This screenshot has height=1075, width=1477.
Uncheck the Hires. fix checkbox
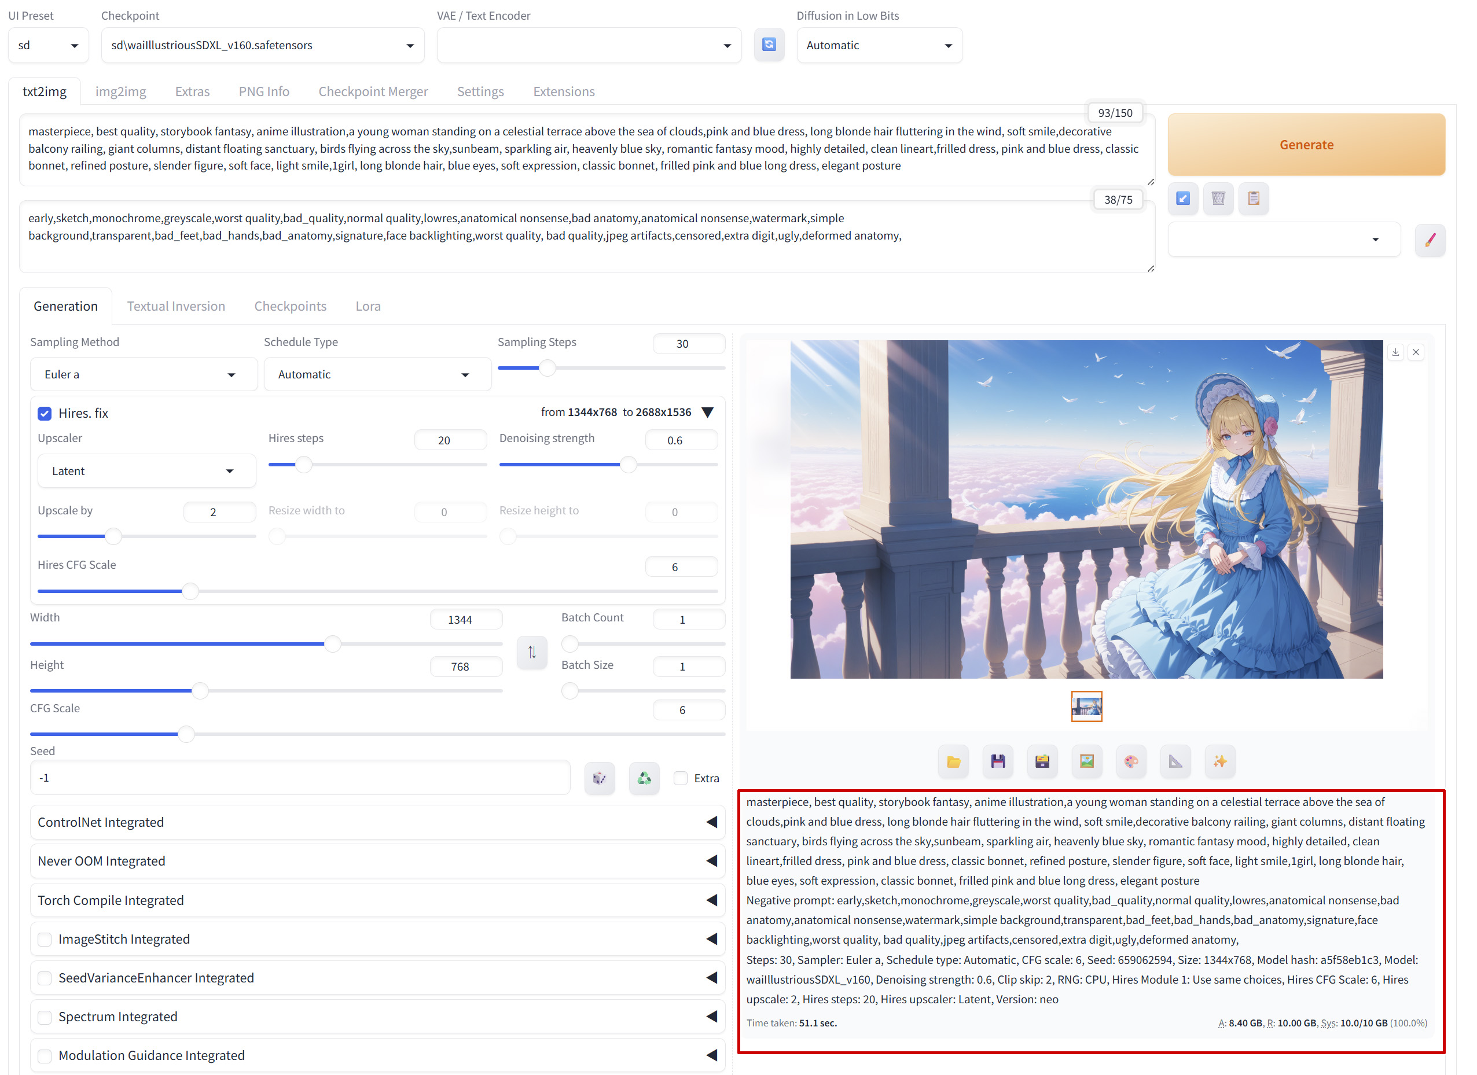tap(45, 414)
